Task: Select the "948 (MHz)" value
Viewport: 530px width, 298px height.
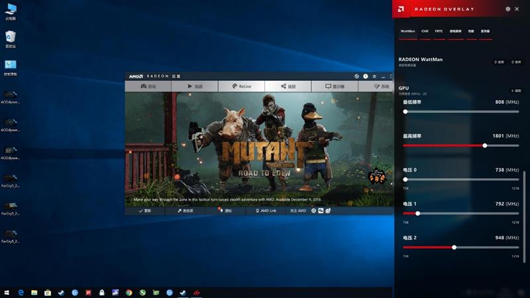Action: click(x=507, y=238)
